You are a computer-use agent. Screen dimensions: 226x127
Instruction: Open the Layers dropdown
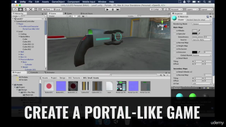[x=192, y=10]
